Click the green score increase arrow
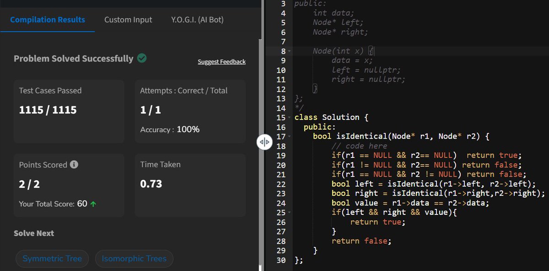 pyautogui.click(x=93, y=204)
